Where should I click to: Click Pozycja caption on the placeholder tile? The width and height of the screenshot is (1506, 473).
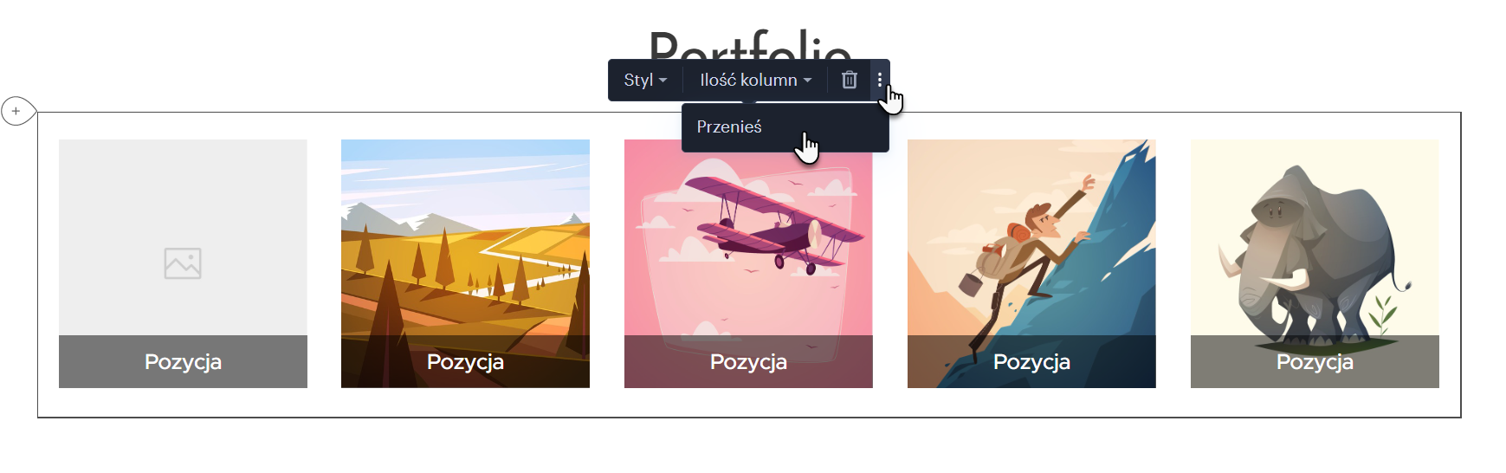tap(183, 362)
